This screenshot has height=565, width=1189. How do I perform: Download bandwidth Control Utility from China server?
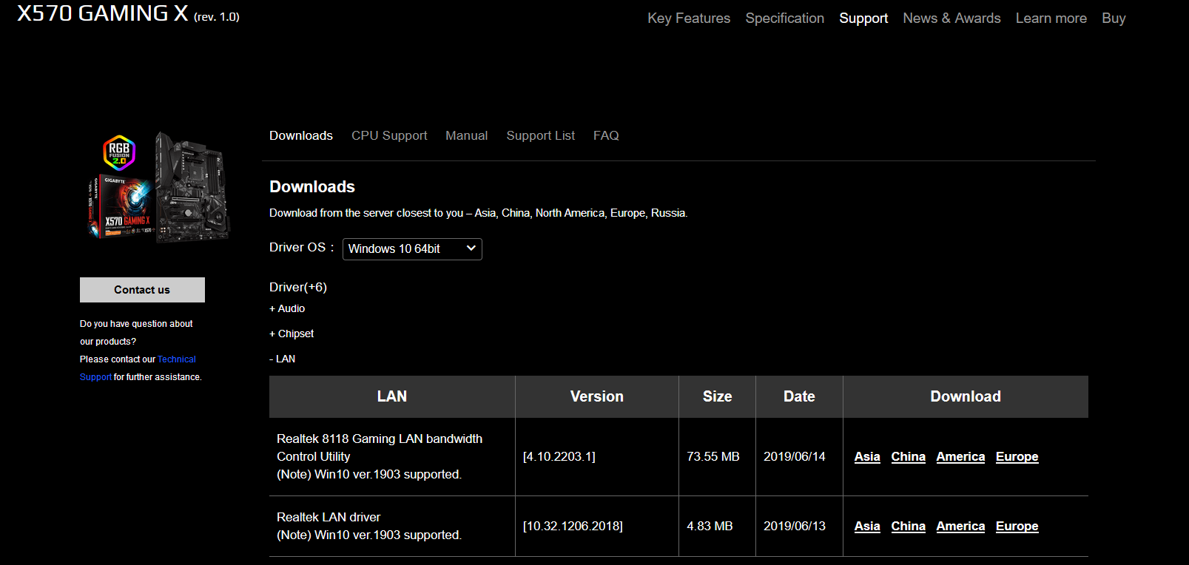click(x=908, y=457)
